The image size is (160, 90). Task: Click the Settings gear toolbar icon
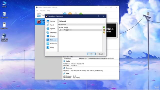point(70,13)
